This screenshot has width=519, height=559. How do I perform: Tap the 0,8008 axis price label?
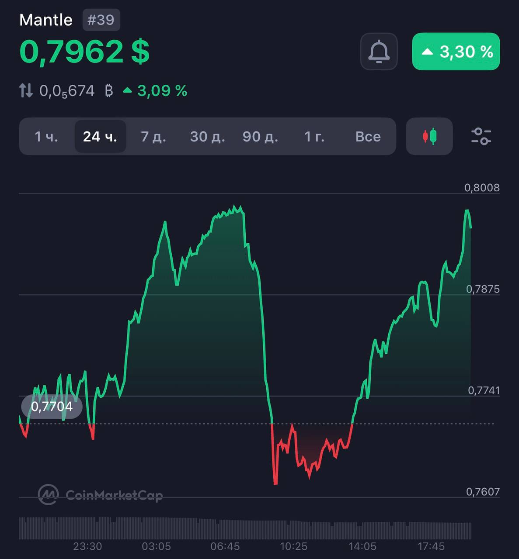tap(482, 188)
